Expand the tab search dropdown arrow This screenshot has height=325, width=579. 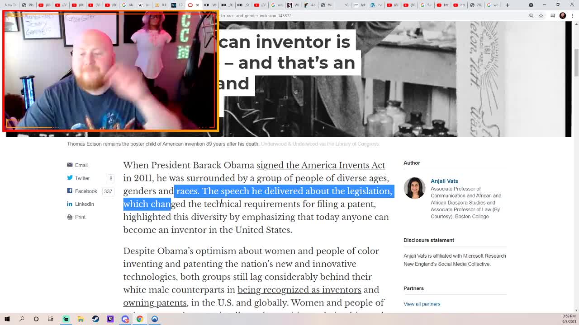pyautogui.click(x=531, y=5)
